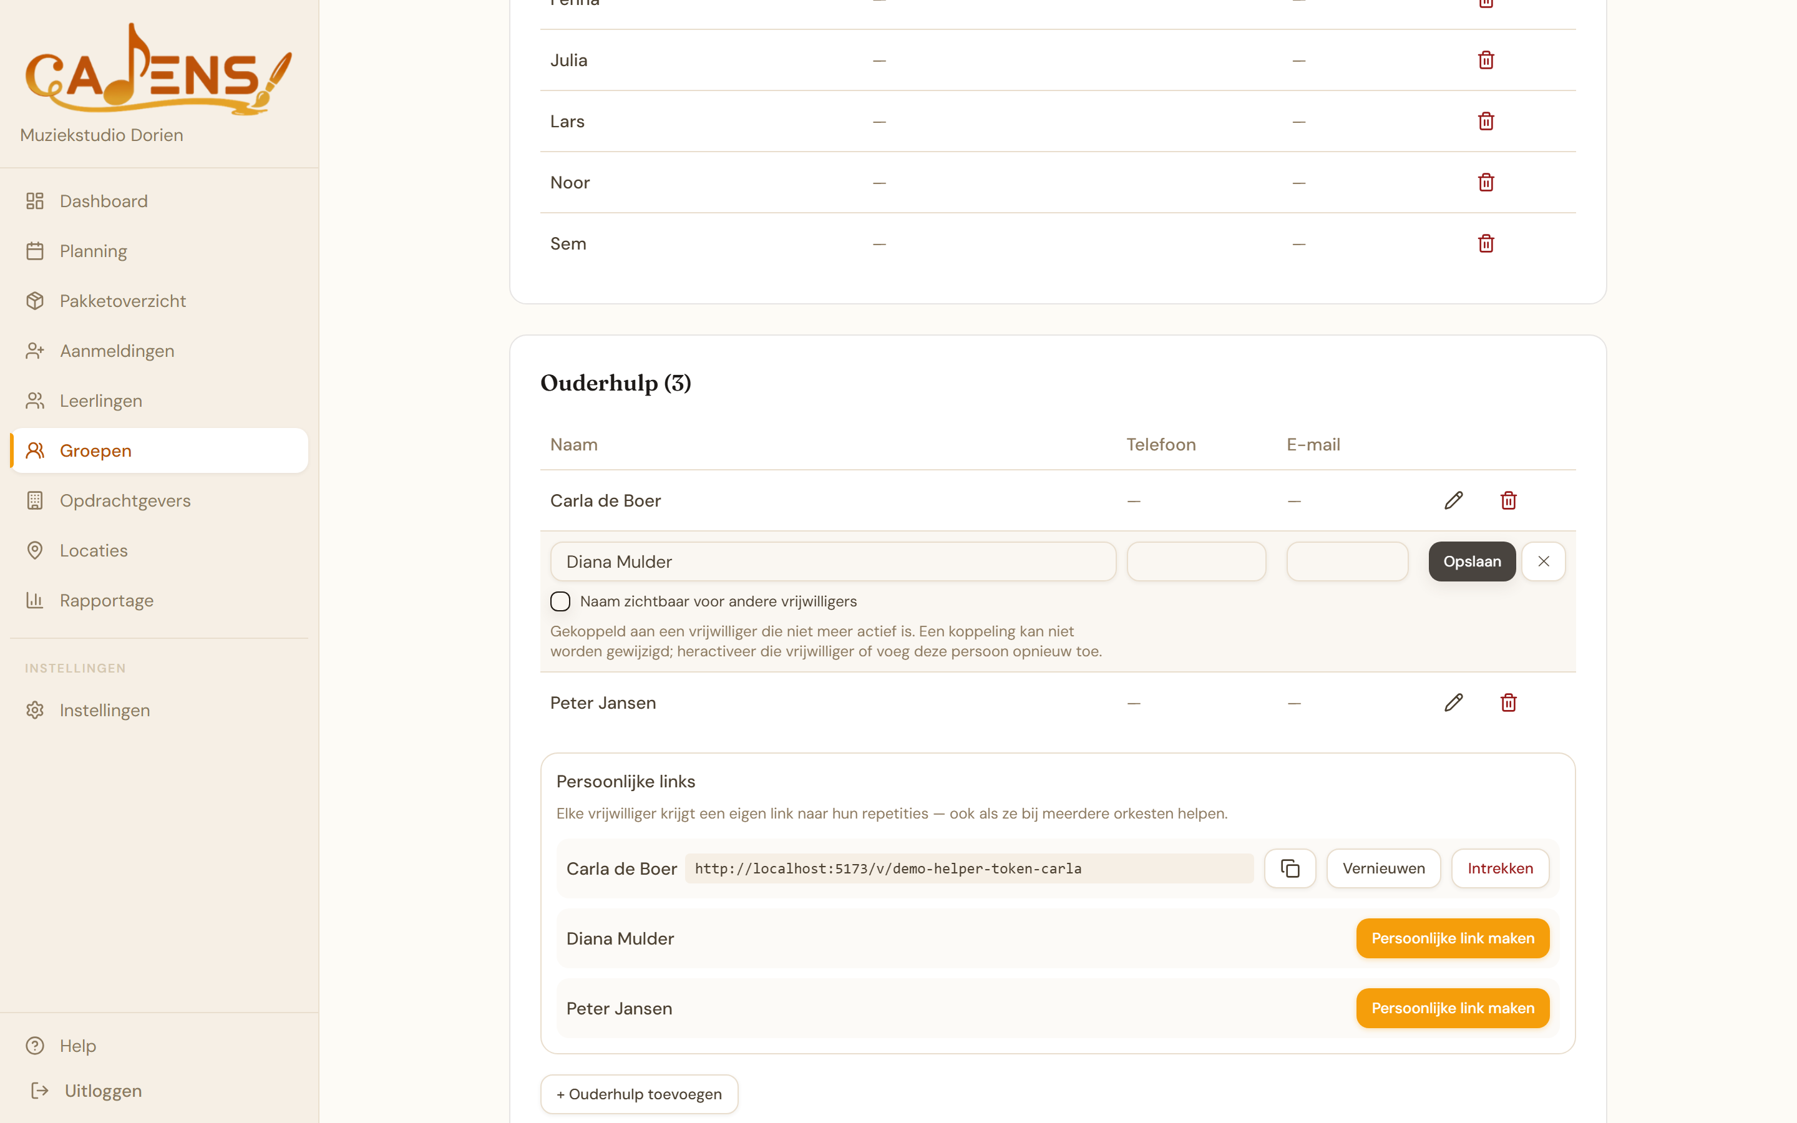Go to Locaties

(159, 550)
